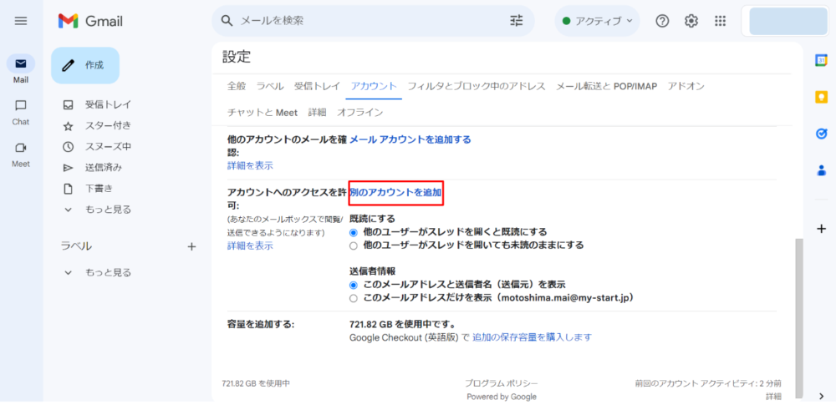Select the Mail icon in sidebar

click(x=21, y=64)
